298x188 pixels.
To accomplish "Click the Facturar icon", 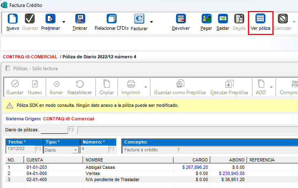I will (x=139, y=19).
